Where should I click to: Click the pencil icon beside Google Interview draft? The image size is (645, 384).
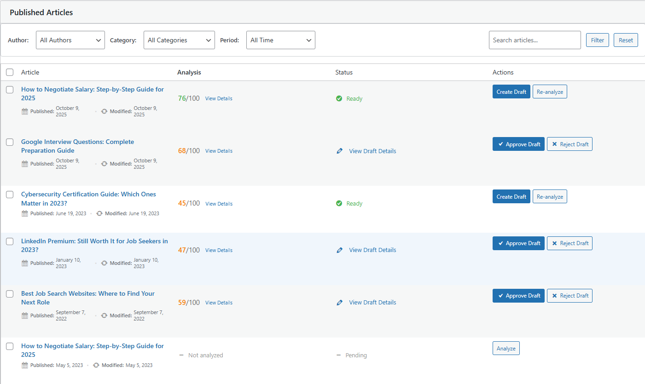[340, 151]
